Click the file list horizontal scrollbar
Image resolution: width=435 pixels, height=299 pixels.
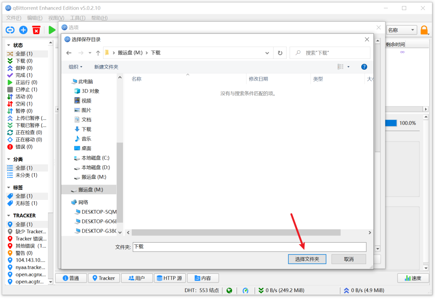pos(236,233)
